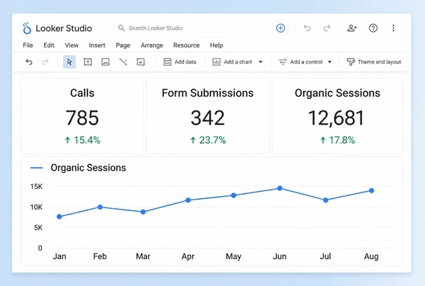425x286 pixels.
Task: Click the 17.8% increase indicator
Action: pos(337,140)
